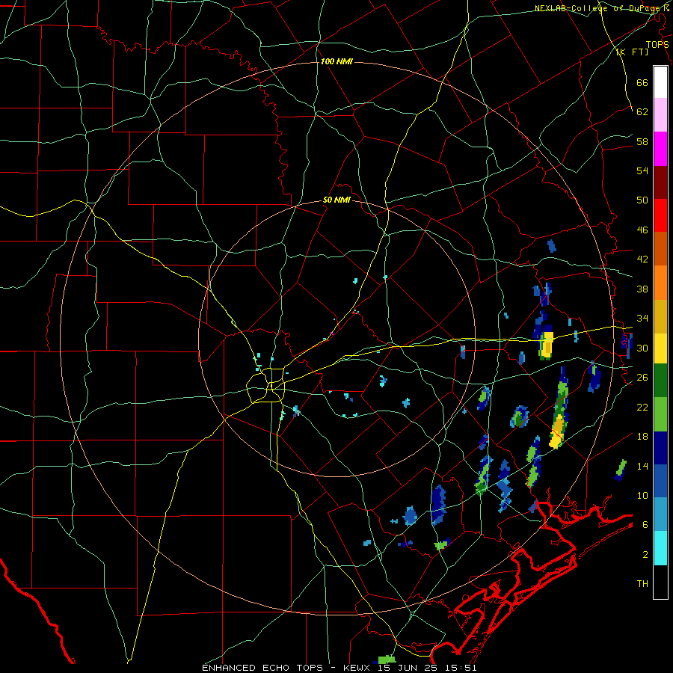Image resolution: width=673 pixels, height=673 pixels.
Task: Click the green echo above the bottom caption
Action: pos(387,659)
